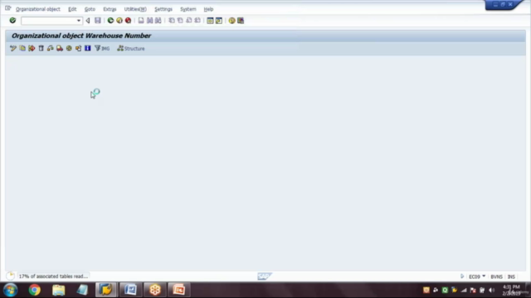Click the Structure button

pos(131,48)
